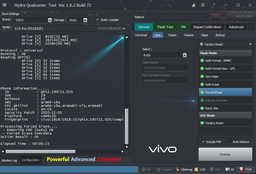Click the green plus icon beside Safe Erase
Image resolution: width=256 pixels, height=174 pixels.
click(202, 84)
